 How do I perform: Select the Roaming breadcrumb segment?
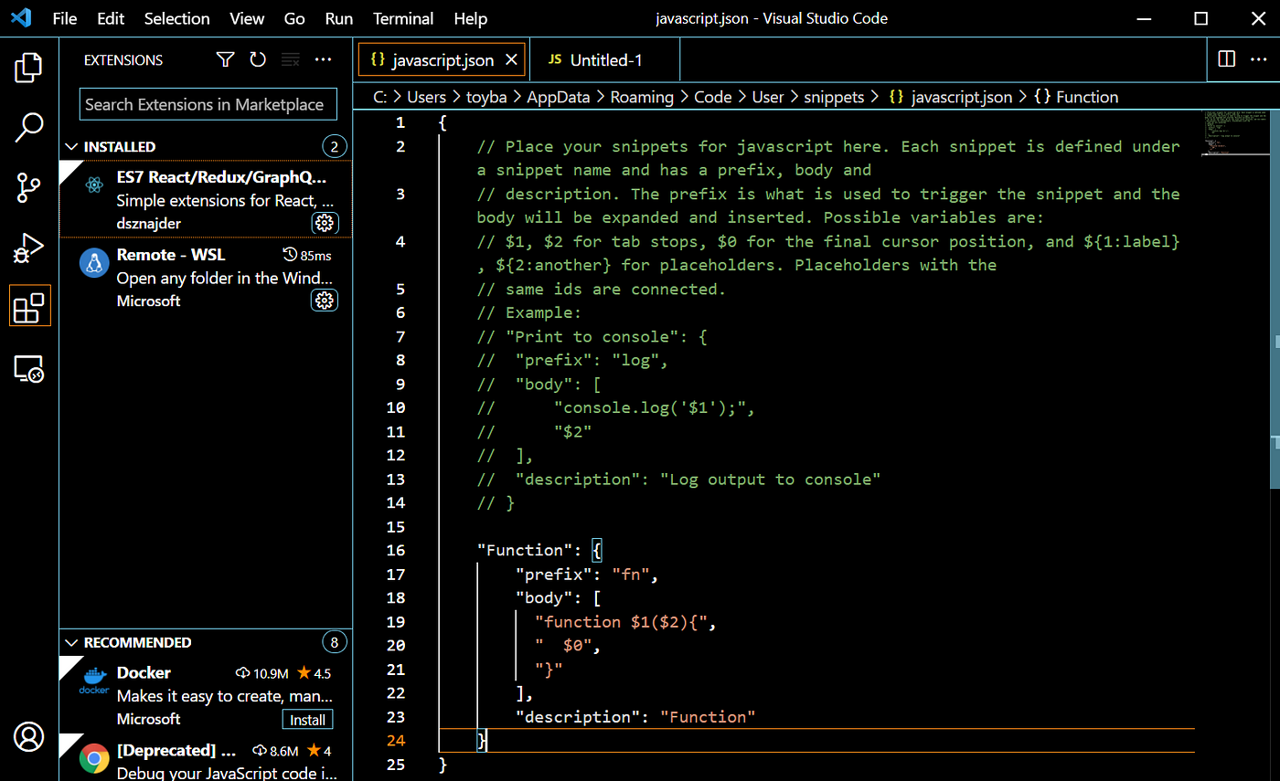coord(642,97)
